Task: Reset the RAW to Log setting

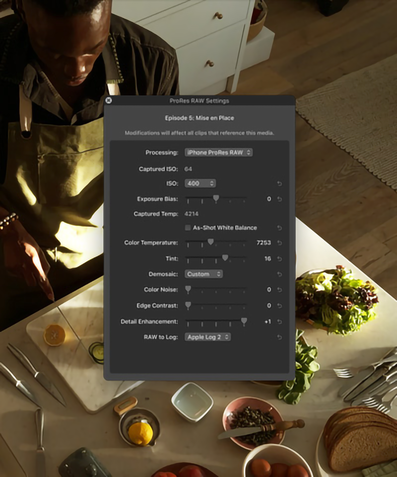Action: click(x=279, y=337)
